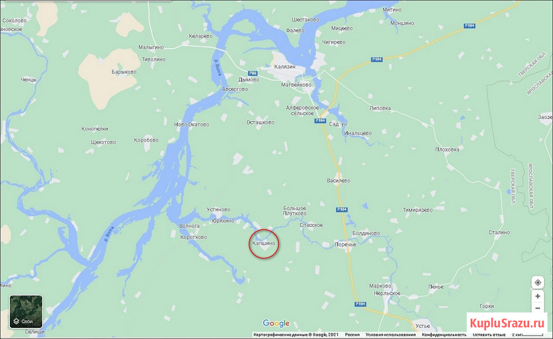Open the Слои satellite layers thumbnail

pos(26,312)
